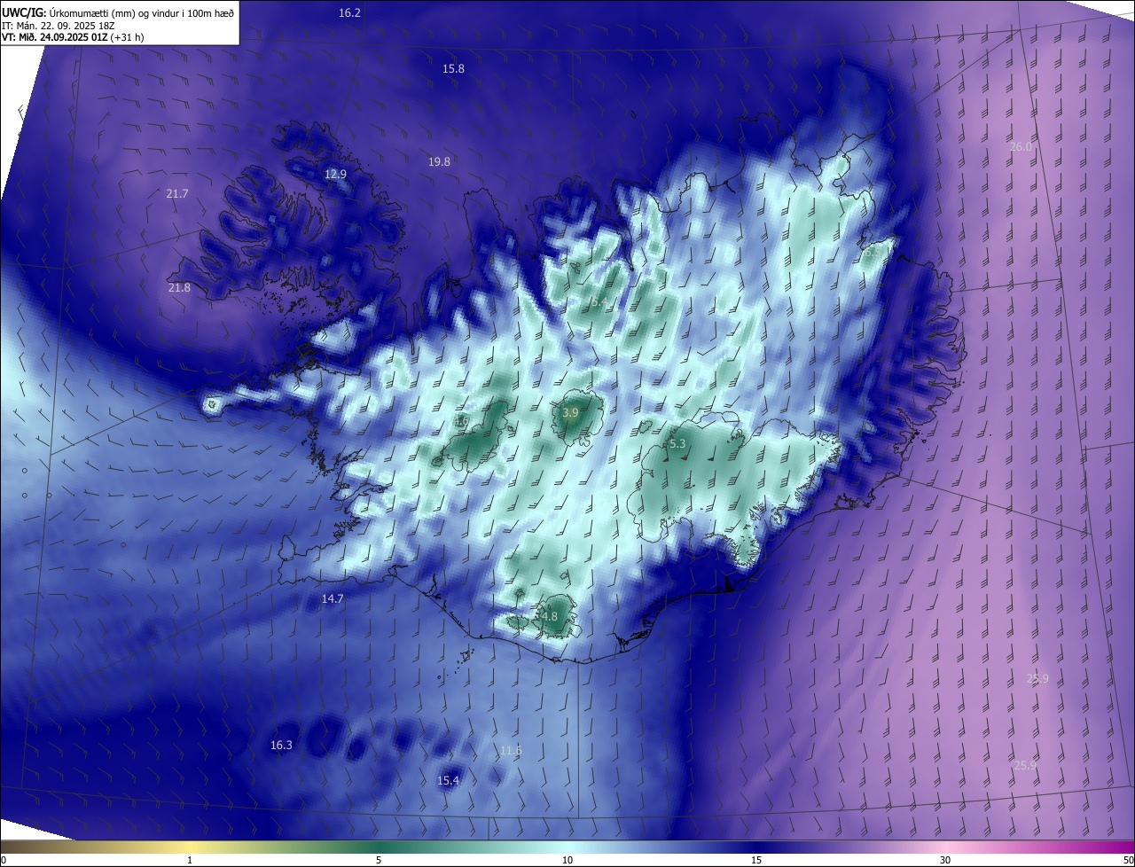
Task: Click the 5 tick on the color scale
Action: pos(379,861)
